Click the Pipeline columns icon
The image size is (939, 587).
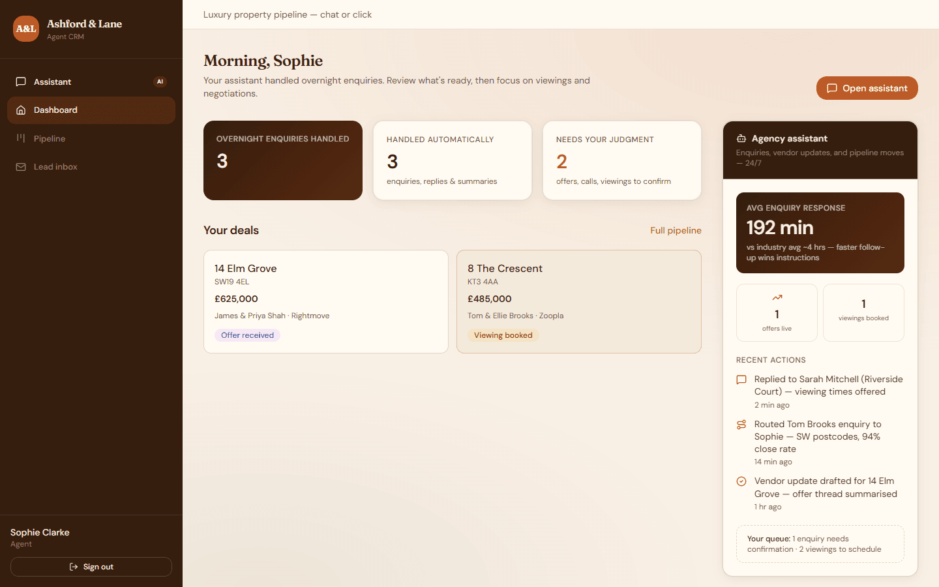(21, 138)
